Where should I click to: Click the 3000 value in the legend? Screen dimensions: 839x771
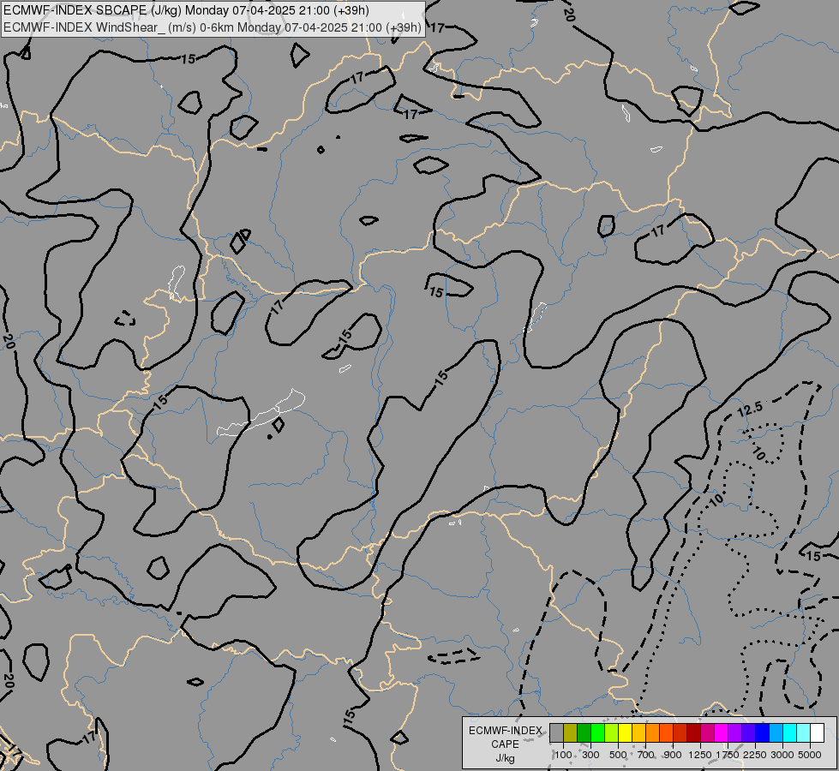click(x=782, y=755)
